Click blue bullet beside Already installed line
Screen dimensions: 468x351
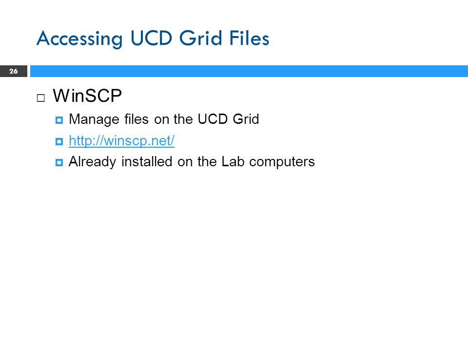(x=59, y=162)
